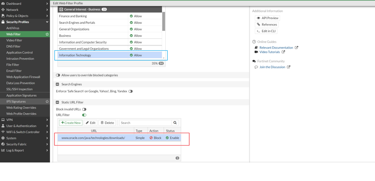Click the Fortinet Community chat icon

254,61
